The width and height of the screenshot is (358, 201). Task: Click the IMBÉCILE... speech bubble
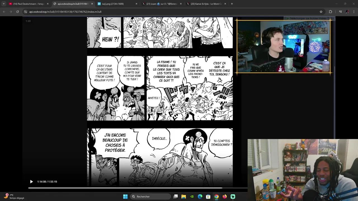(x=159, y=139)
